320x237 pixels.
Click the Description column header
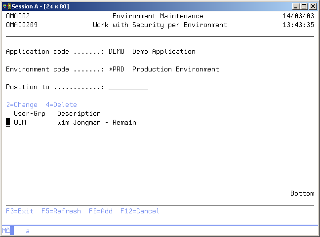(79, 114)
